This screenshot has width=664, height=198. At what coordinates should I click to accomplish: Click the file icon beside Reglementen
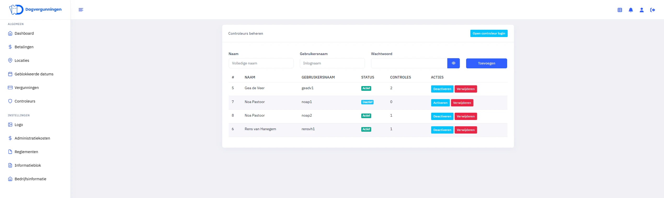pos(10,152)
